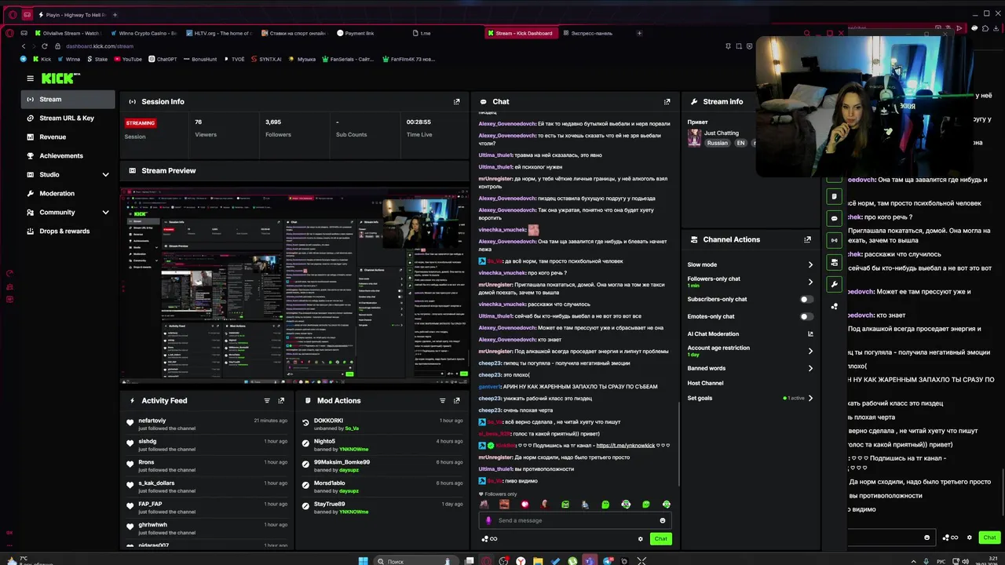The image size is (1005, 565).
Task: Open Stream URL & Key page
Action: tap(68, 118)
